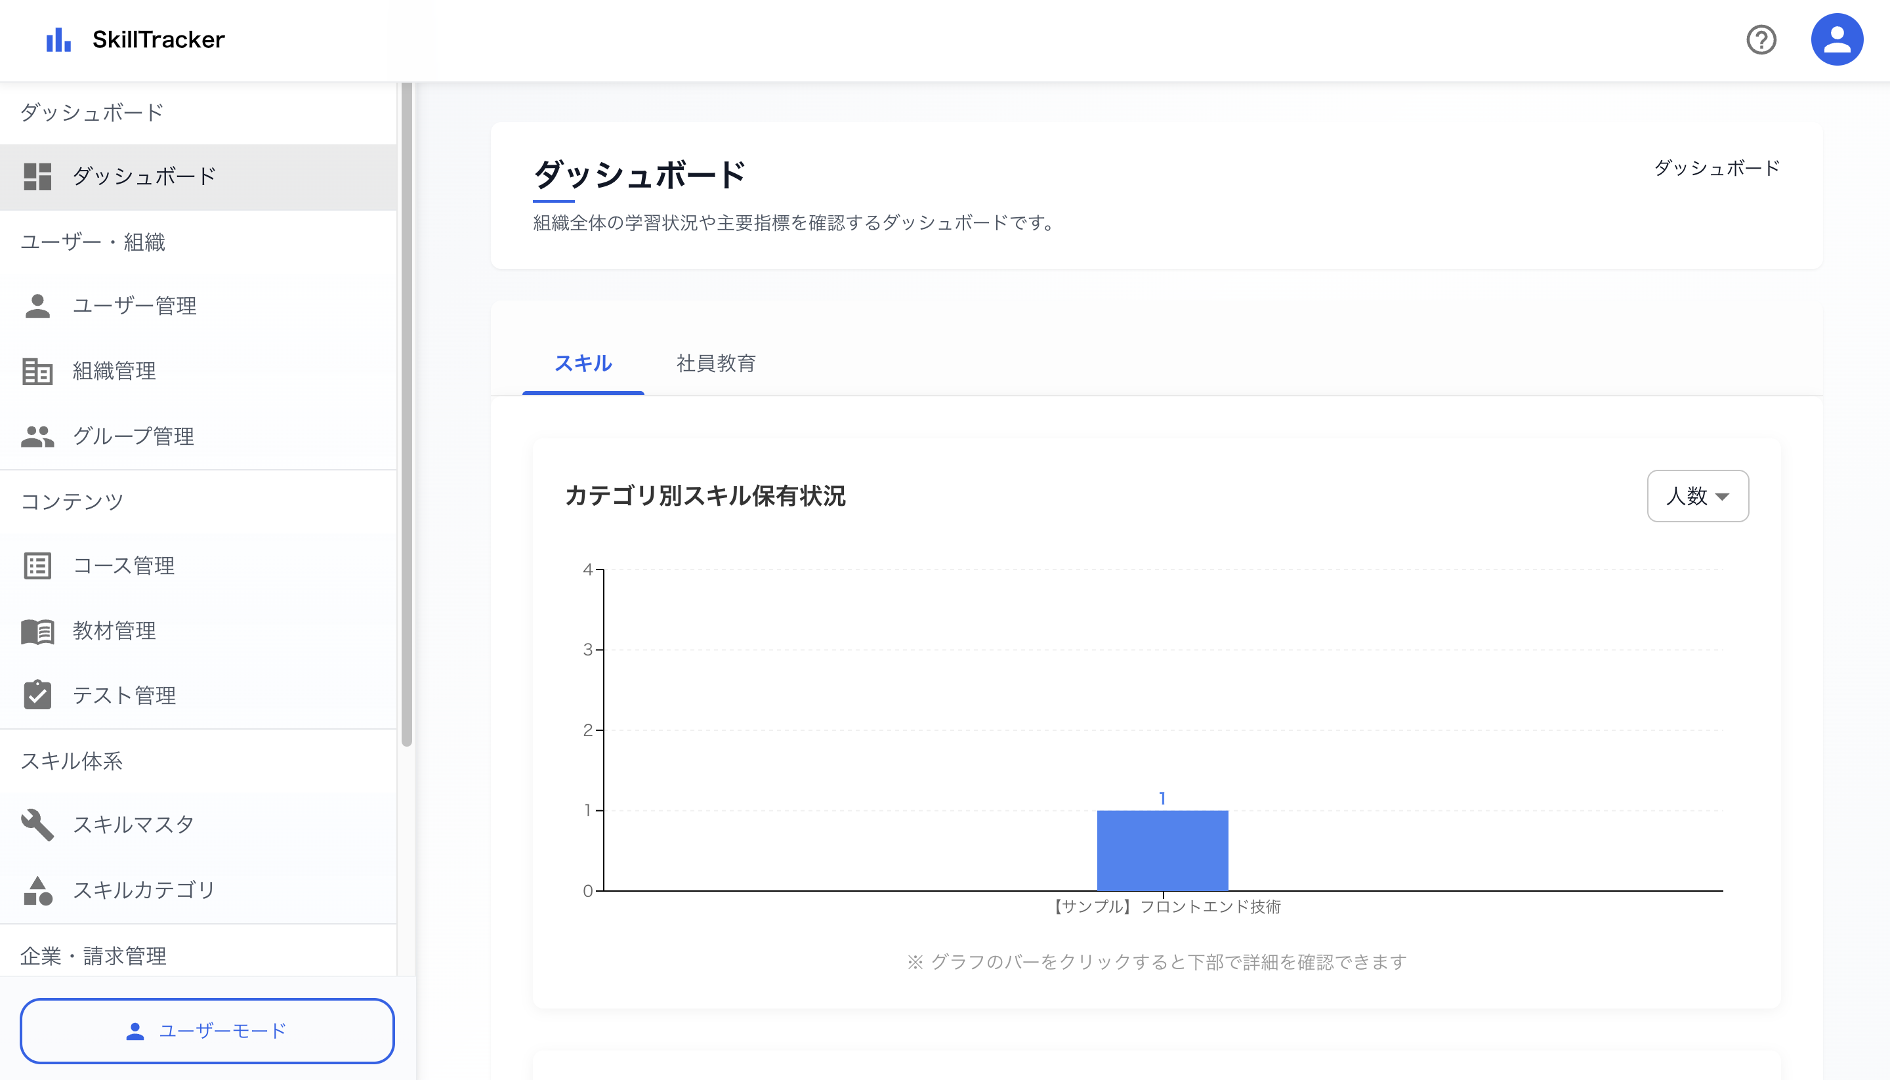Click the sidebar vertical scrollbar
1890x1080 pixels.
(x=406, y=415)
